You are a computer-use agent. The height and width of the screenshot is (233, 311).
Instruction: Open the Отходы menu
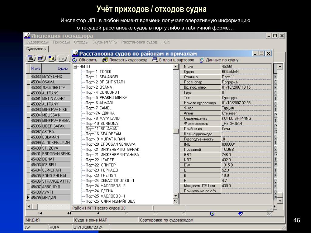[81, 42]
